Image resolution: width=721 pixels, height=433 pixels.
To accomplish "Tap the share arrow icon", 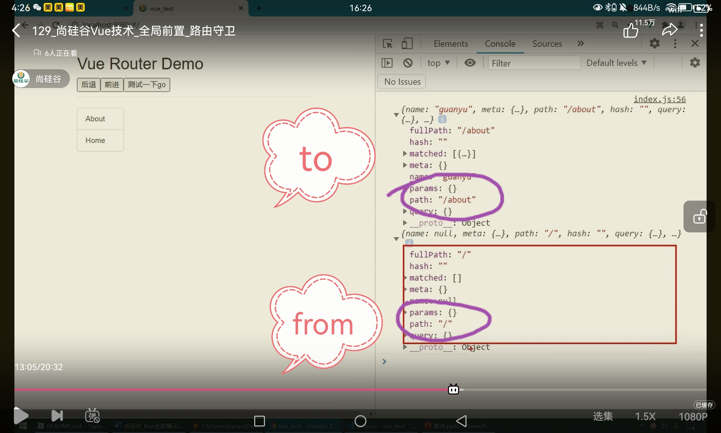I will pos(669,30).
